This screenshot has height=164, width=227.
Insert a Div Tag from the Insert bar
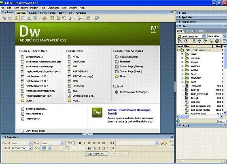click(29, 18)
